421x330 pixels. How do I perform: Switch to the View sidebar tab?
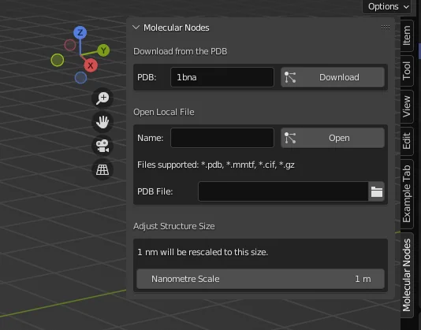(407, 106)
